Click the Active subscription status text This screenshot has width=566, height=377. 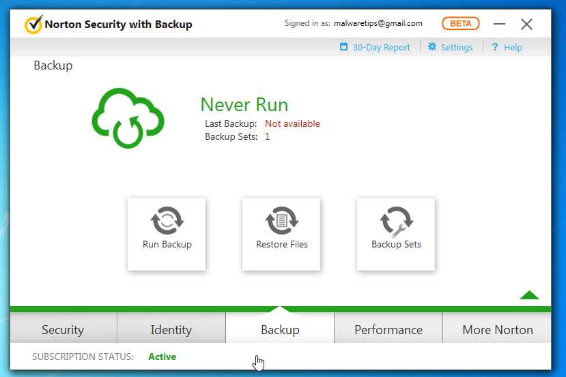click(x=162, y=357)
